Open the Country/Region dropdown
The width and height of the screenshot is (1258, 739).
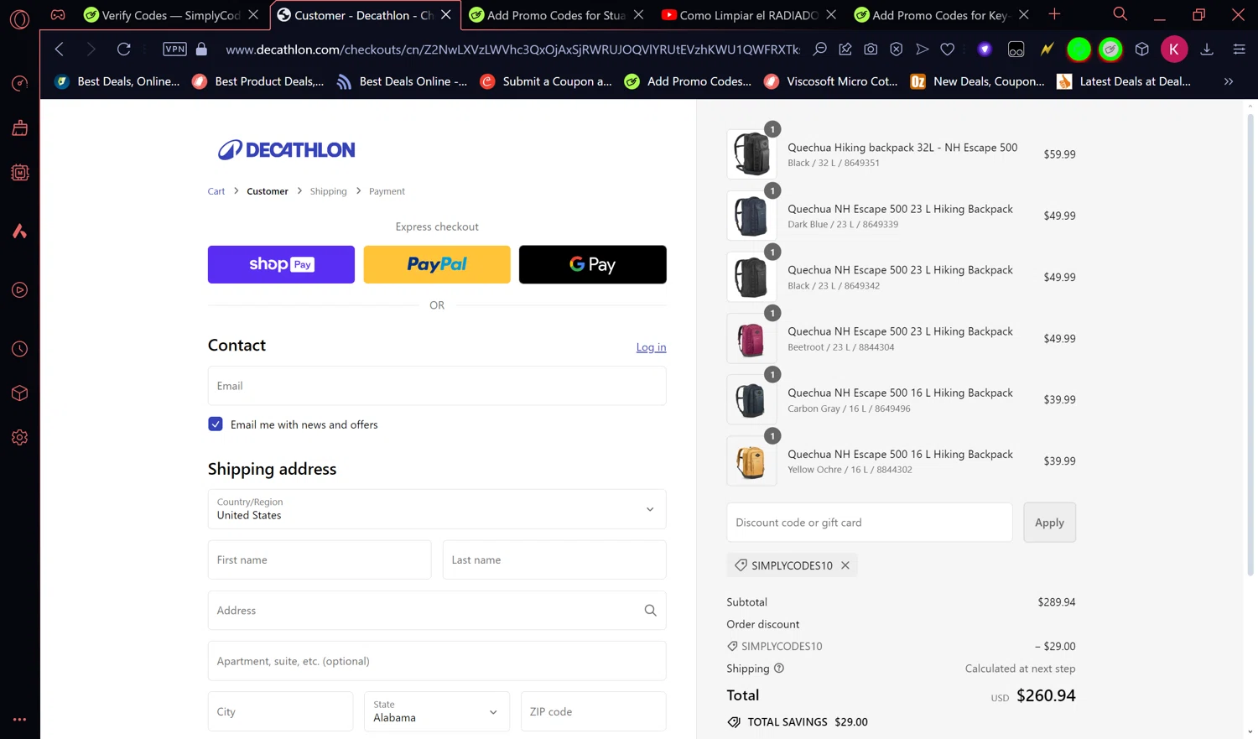point(437,509)
